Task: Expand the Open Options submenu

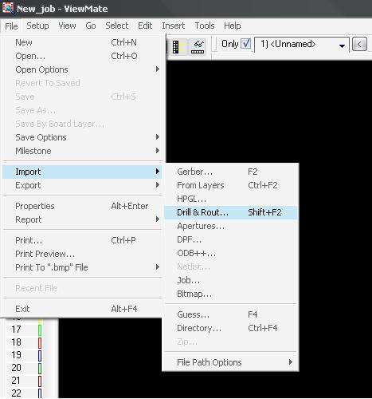Action: (83, 69)
